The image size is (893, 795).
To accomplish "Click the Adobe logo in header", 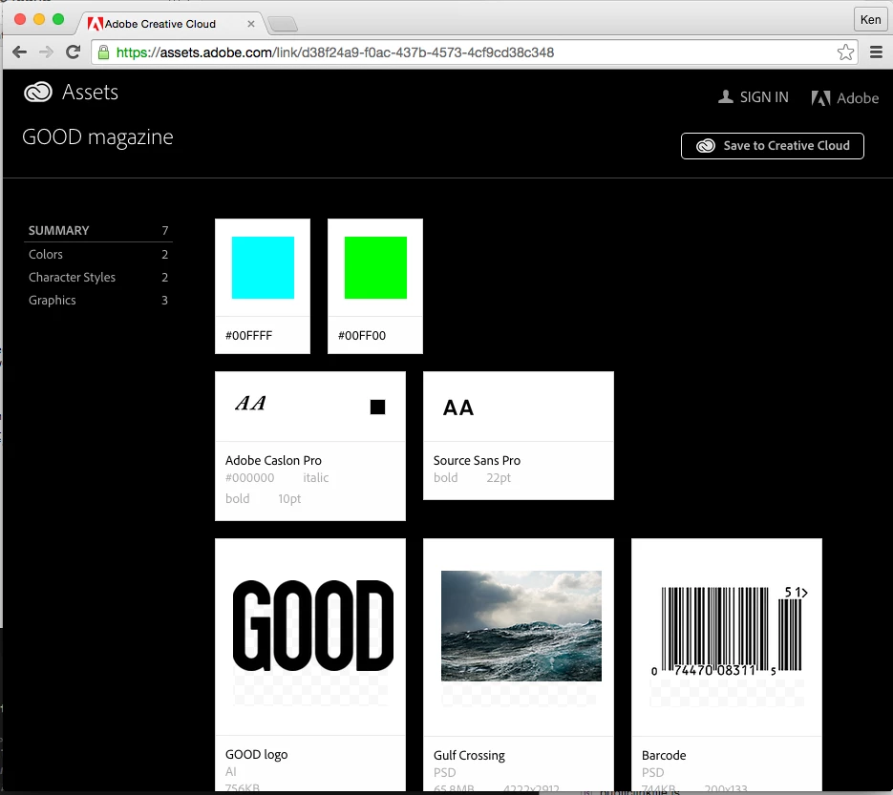I will click(x=845, y=98).
